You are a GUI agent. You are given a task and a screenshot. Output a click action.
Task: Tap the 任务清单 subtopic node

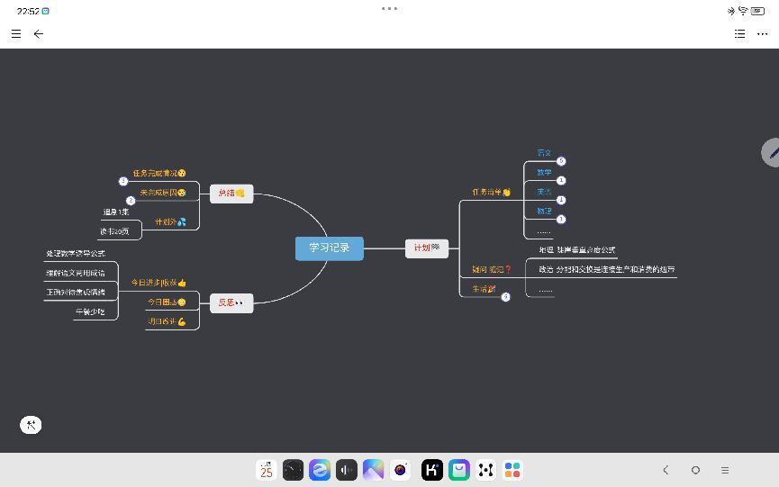tap(491, 192)
